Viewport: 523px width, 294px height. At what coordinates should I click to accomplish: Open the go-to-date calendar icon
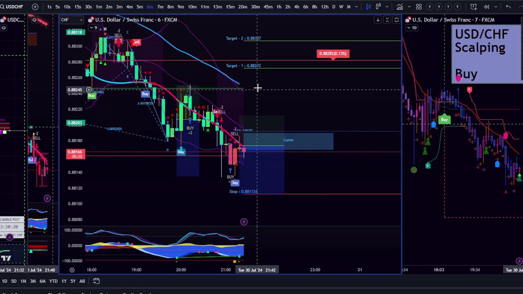click(96, 281)
